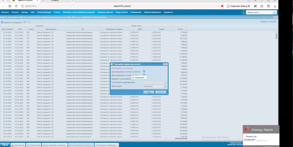Click the Закрыть button in dialog
This screenshot has height=147, width=293.
pos(161,92)
